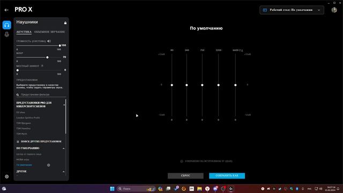The width and height of the screenshot is (343, 193).
Task: Click the 240 Hz equalizer band handle
Action: [187, 85]
